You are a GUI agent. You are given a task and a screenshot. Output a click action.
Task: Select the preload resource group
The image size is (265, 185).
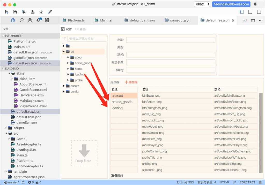point(124,96)
